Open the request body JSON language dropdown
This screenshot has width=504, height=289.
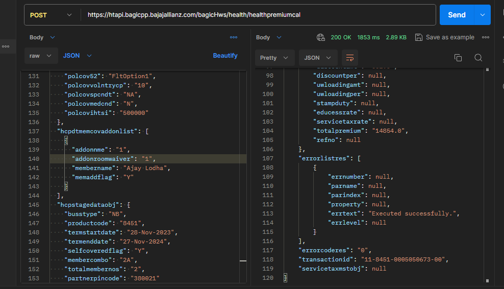tap(78, 56)
